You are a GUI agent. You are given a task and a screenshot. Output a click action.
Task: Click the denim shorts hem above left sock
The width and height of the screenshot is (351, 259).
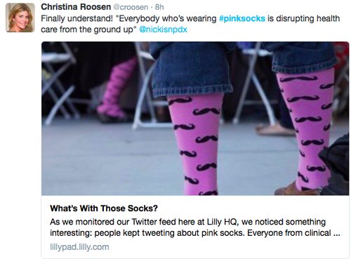[x=193, y=88]
